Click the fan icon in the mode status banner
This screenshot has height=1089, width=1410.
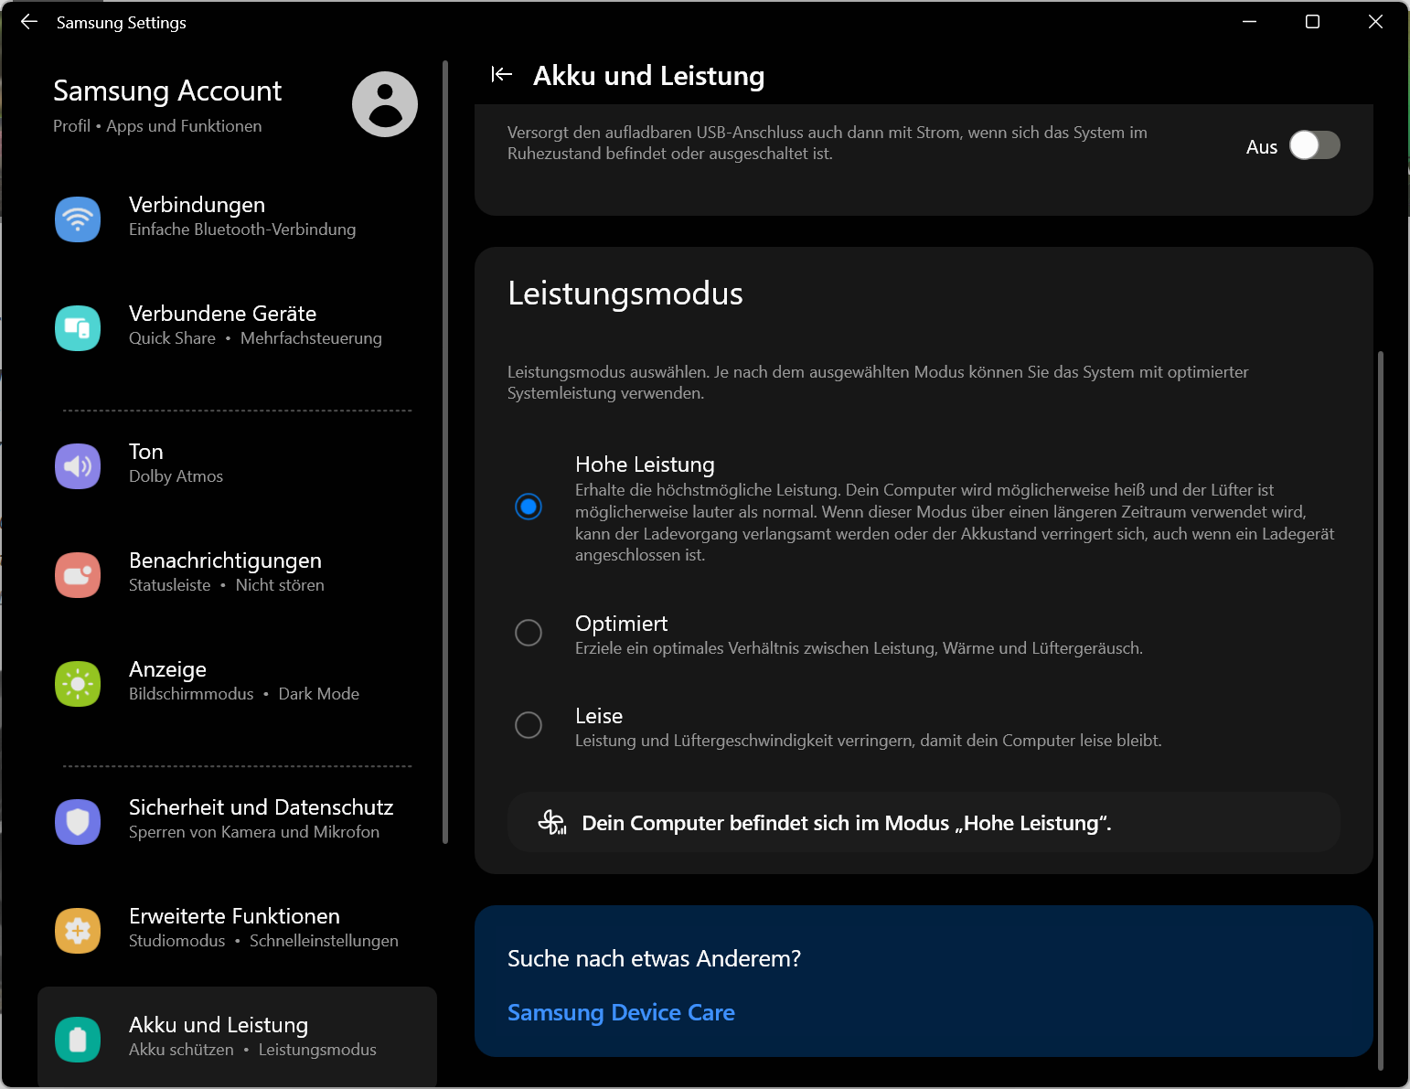(552, 823)
